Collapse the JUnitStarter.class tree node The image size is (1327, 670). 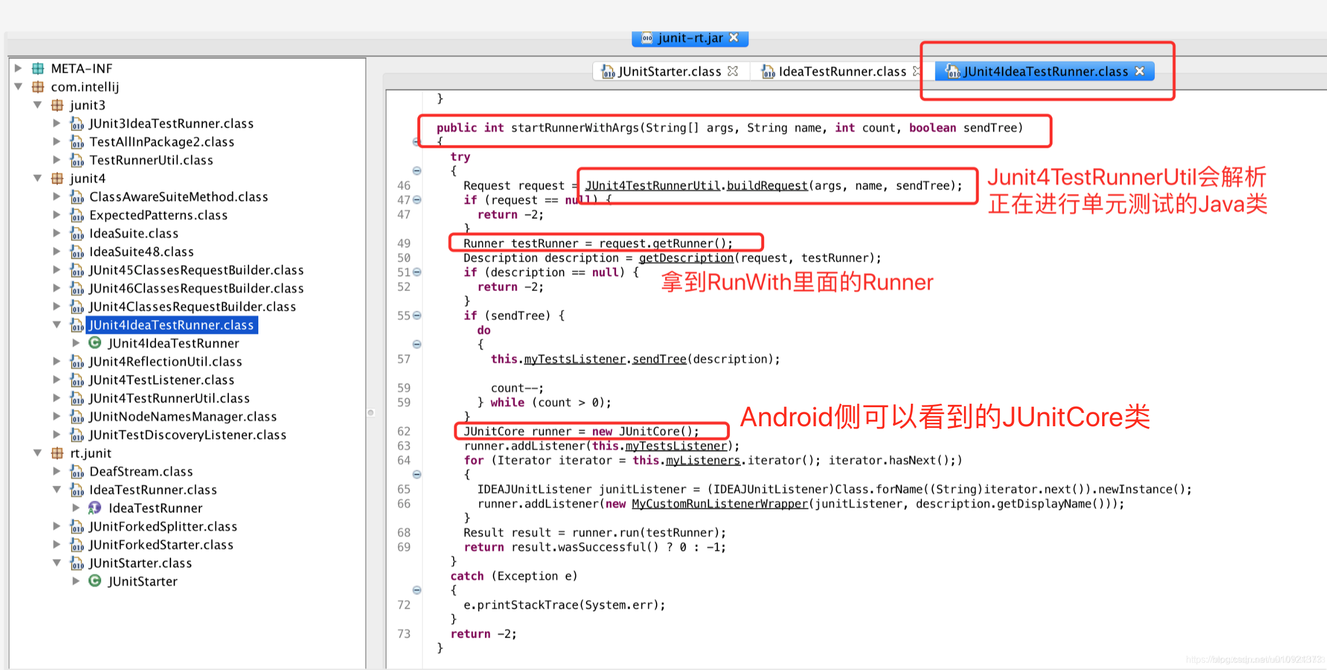coord(57,563)
